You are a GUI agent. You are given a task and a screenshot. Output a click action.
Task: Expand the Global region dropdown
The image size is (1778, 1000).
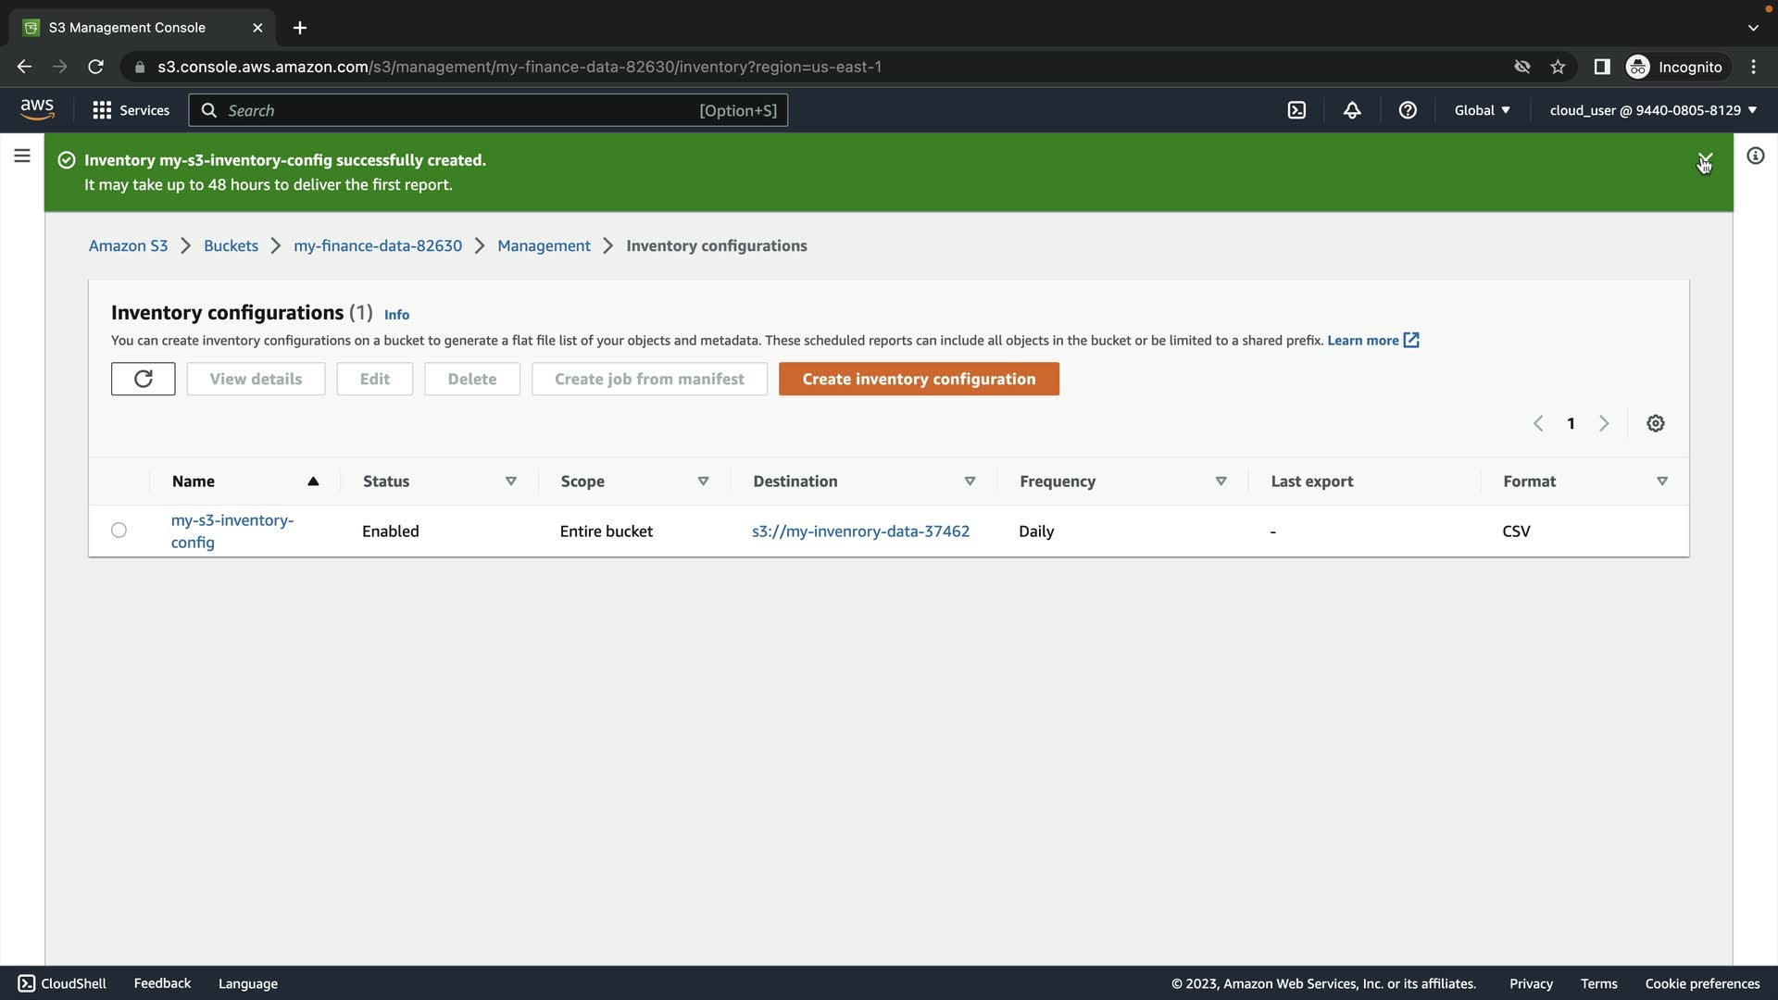coord(1482,110)
